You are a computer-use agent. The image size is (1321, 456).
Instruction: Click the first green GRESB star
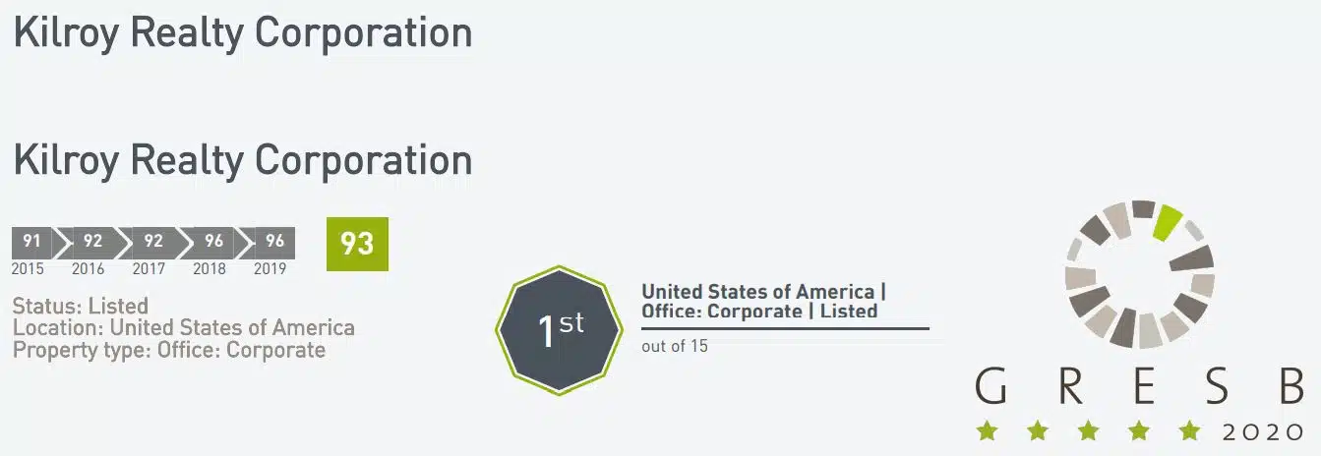pos(985,430)
